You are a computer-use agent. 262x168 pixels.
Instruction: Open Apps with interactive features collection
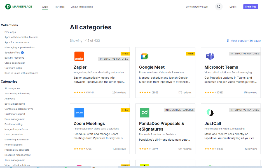[x=21, y=37]
